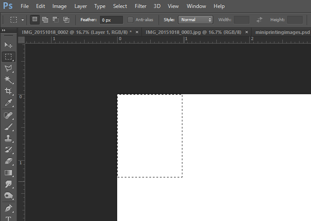Select the Magic Wand tool

point(8,80)
